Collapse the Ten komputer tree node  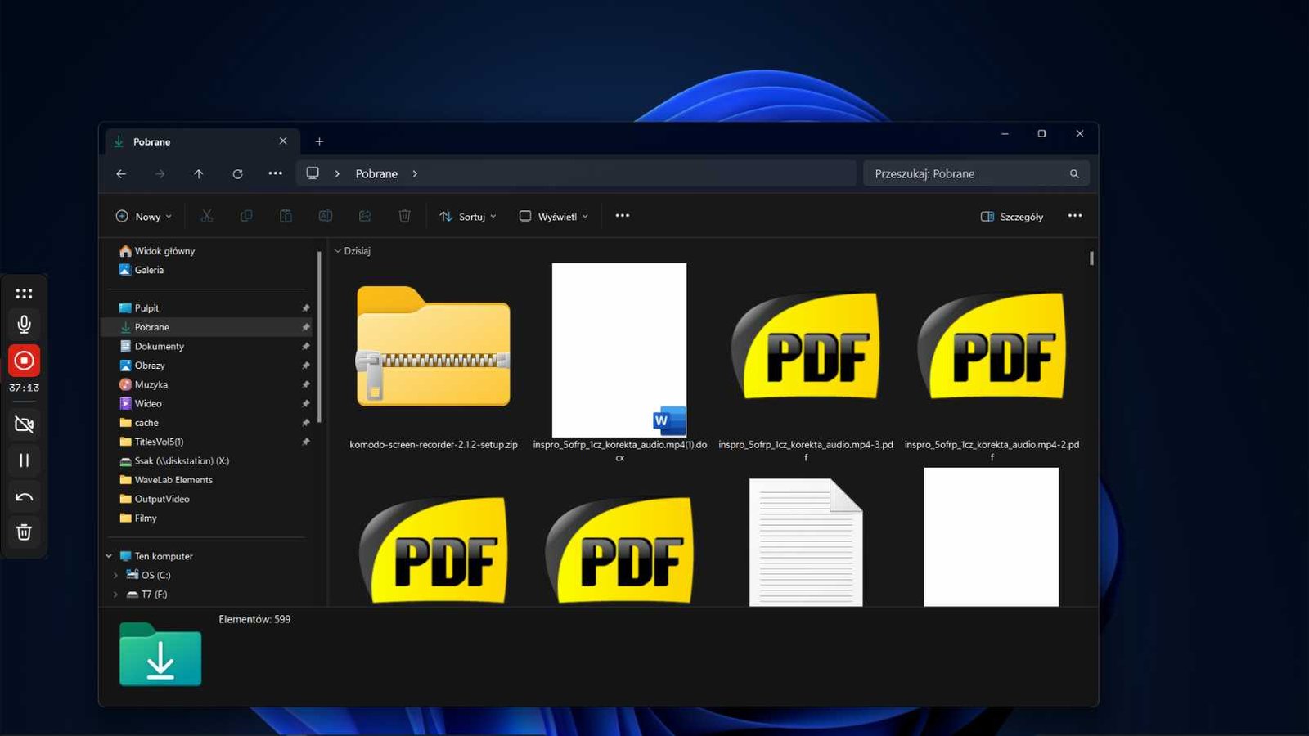pos(109,556)
